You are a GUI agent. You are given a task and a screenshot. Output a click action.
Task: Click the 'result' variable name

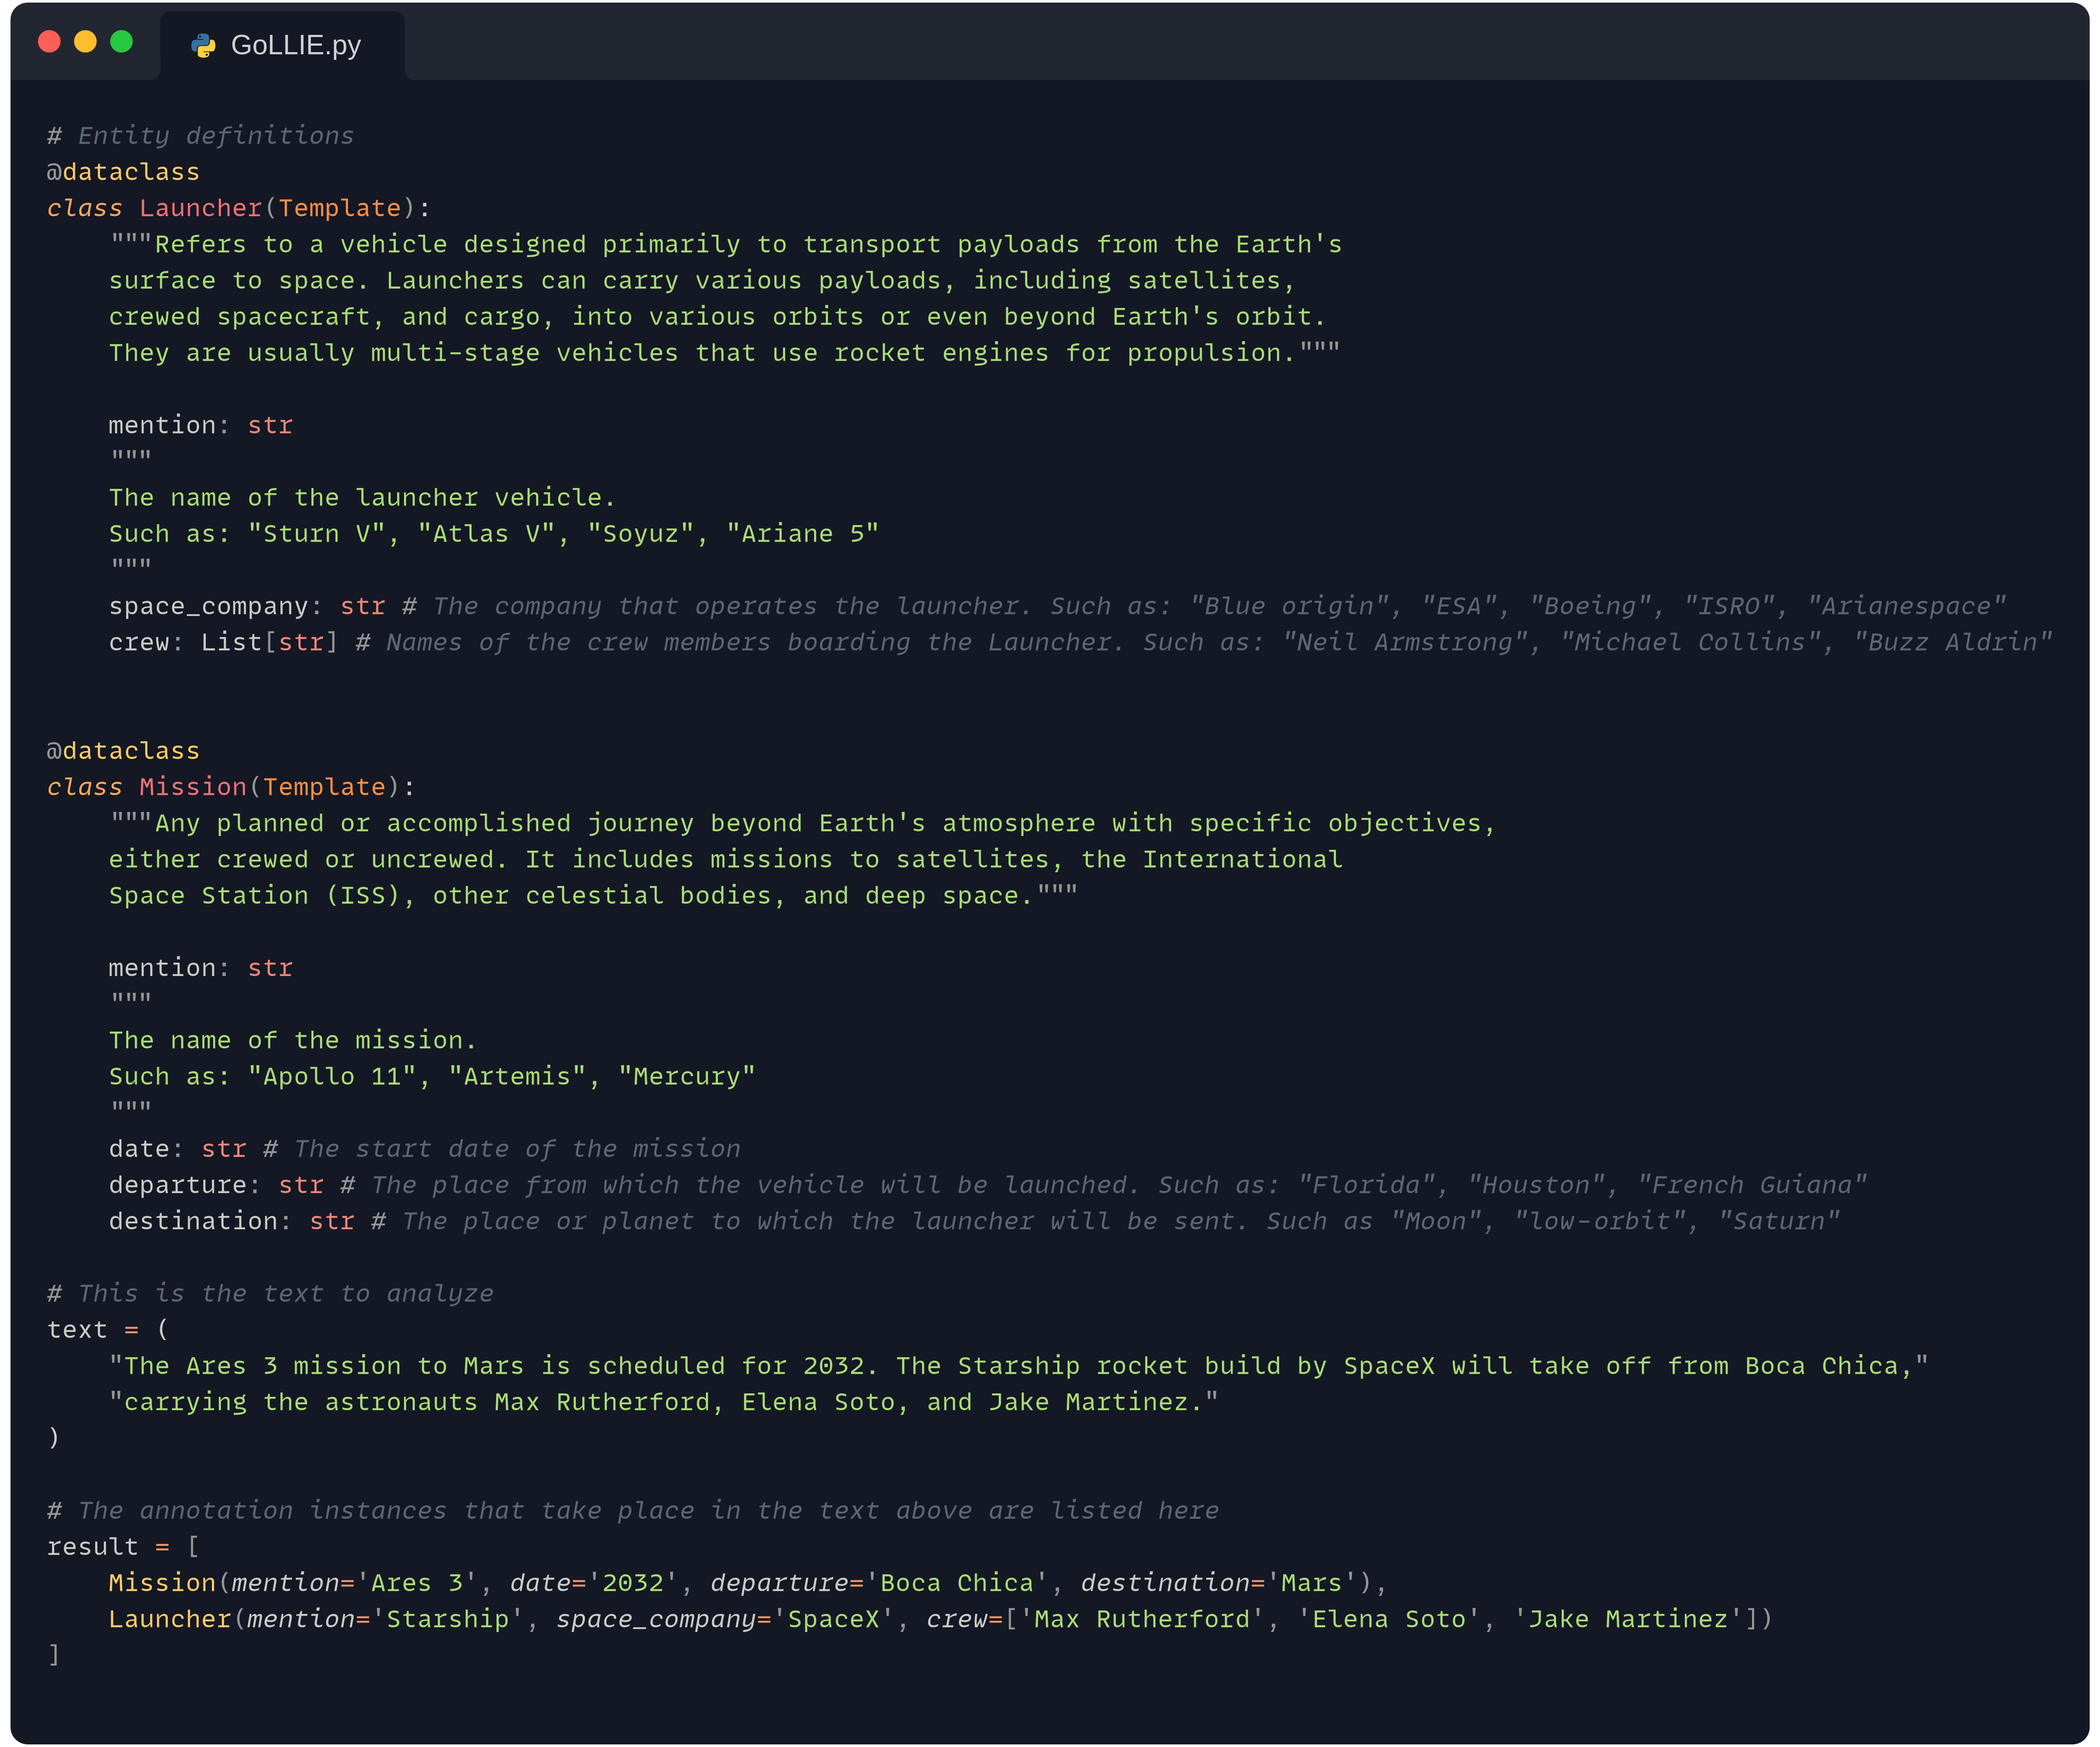pyautogui.click(x=92, y=1547)
